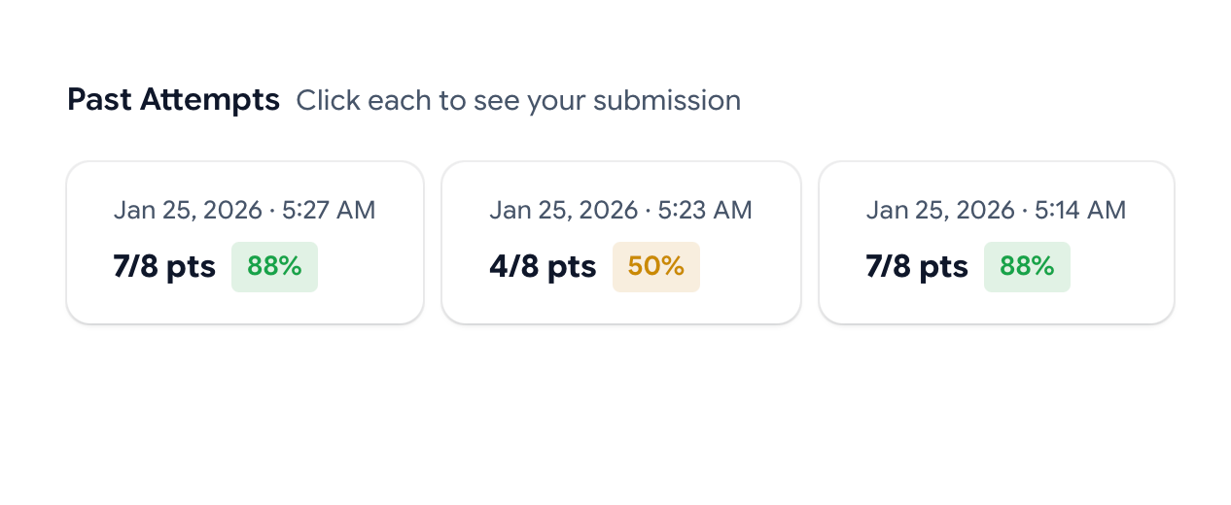1231x505 pixels.
Task: Click blank space right of the 50% badge
Action: tap(744, 267)
